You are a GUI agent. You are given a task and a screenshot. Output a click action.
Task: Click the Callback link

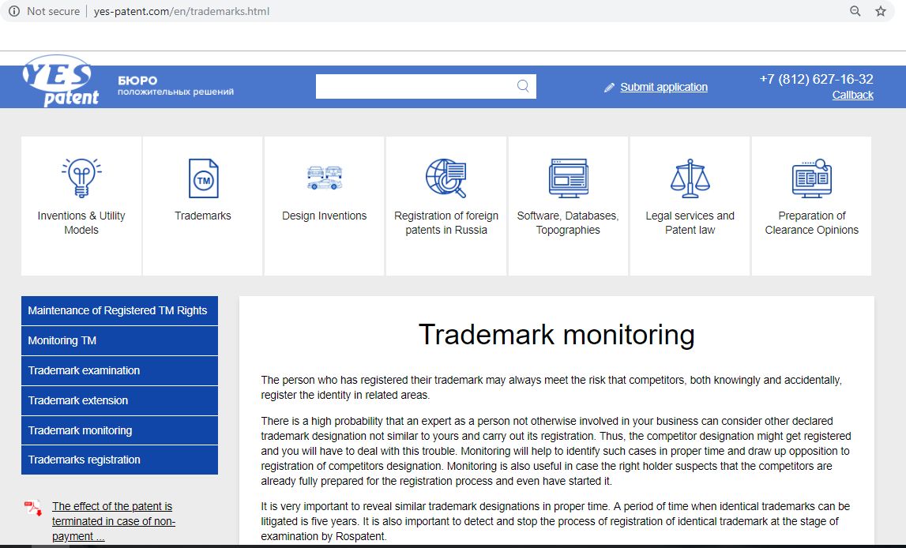[x=853, y=96]
